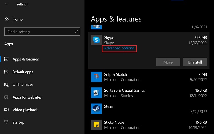The height and width of the screenshot is (134, 214).
Task: Click the Sticky Notes icon
Action: pos(96,125)
